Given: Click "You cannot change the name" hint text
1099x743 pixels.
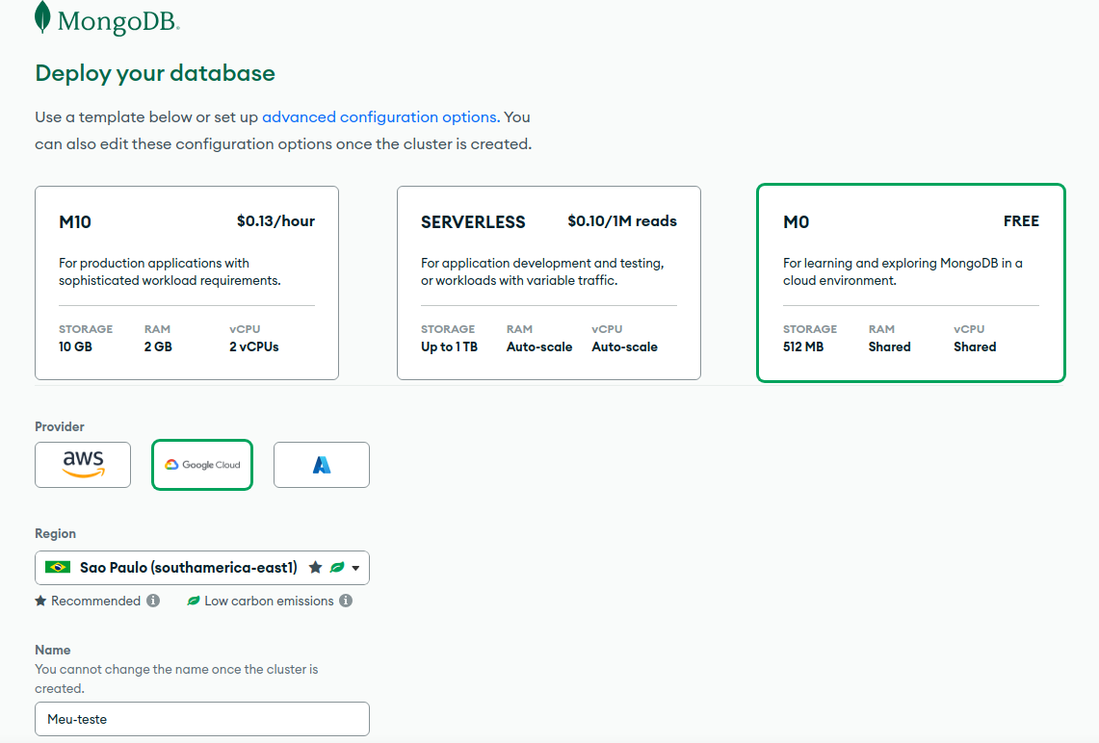Looking at the screenshot, I should pos(176,679).
